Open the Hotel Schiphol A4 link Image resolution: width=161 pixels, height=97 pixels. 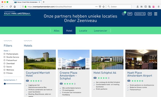pos(105,73)
